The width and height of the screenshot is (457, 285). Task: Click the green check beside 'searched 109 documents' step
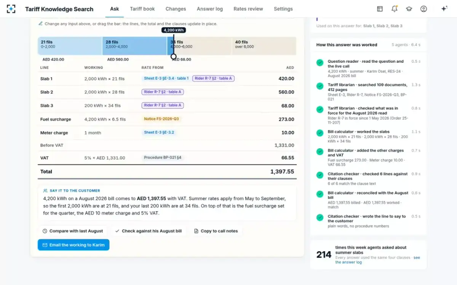320,86
